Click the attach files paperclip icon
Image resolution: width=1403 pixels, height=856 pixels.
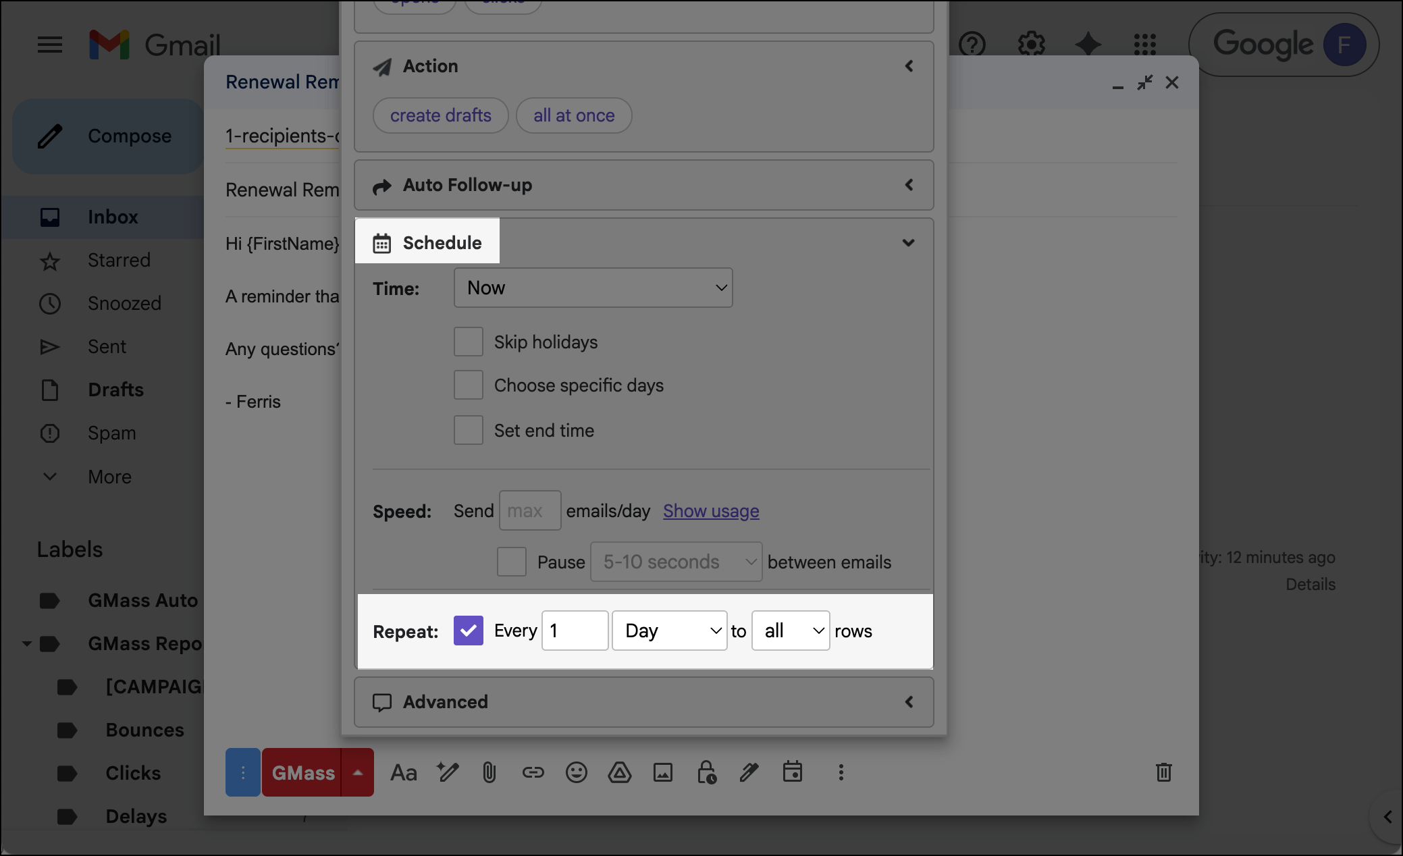point(489,772)
